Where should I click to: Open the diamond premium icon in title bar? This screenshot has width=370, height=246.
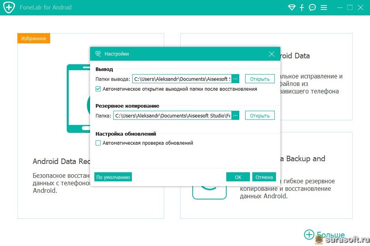coord(292,7)
